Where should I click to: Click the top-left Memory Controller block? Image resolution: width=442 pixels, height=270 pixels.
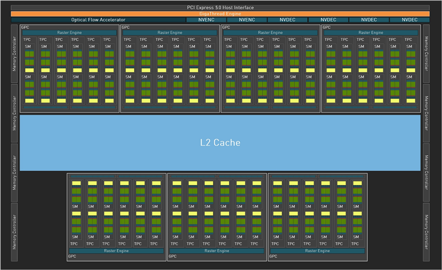[14, 53]
